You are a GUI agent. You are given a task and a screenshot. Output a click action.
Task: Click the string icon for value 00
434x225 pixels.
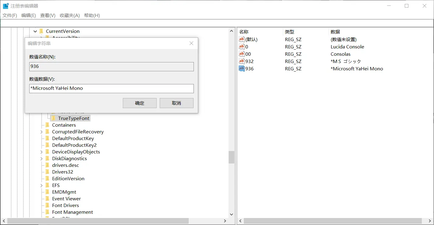click(241, 54)
